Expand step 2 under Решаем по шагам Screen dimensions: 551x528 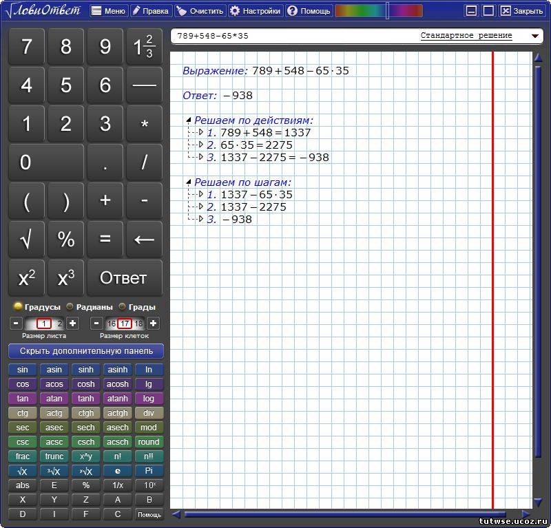pyautogui.click(x=201, y=207)
